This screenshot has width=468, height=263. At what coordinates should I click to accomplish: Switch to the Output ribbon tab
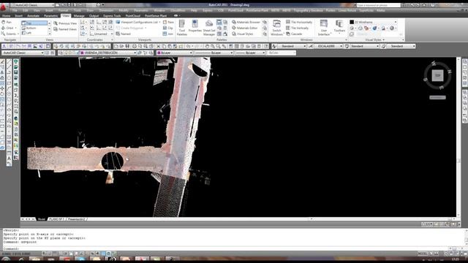pyautogui.click(x=94, y=16)
